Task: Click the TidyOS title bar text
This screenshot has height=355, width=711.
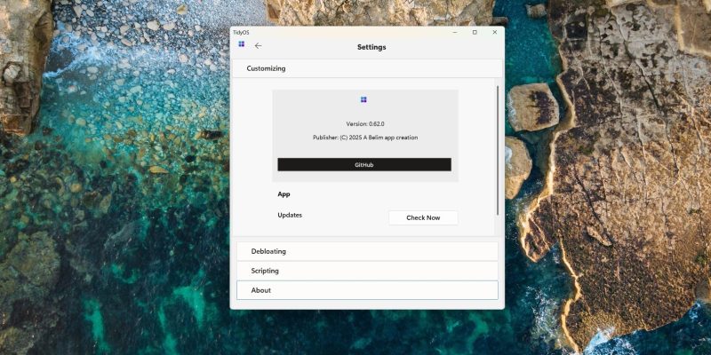Action: click(241, 32)
